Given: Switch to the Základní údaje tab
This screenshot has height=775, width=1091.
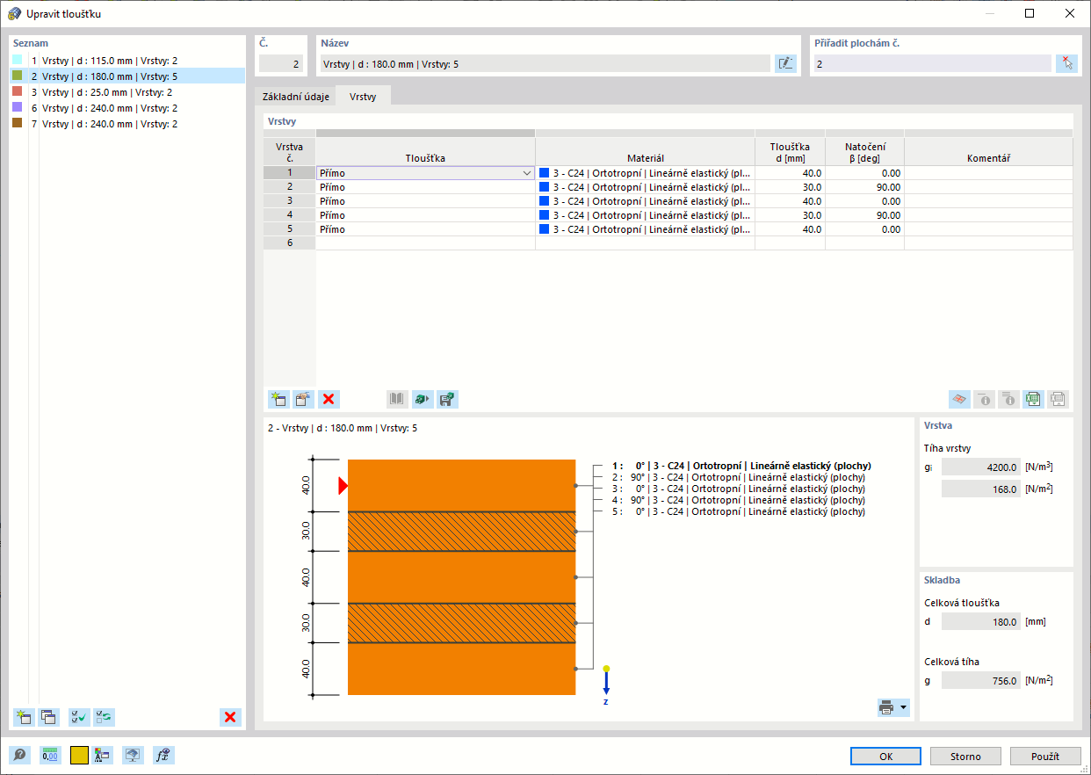Looking at the screenshot, I should coord(296,97).
